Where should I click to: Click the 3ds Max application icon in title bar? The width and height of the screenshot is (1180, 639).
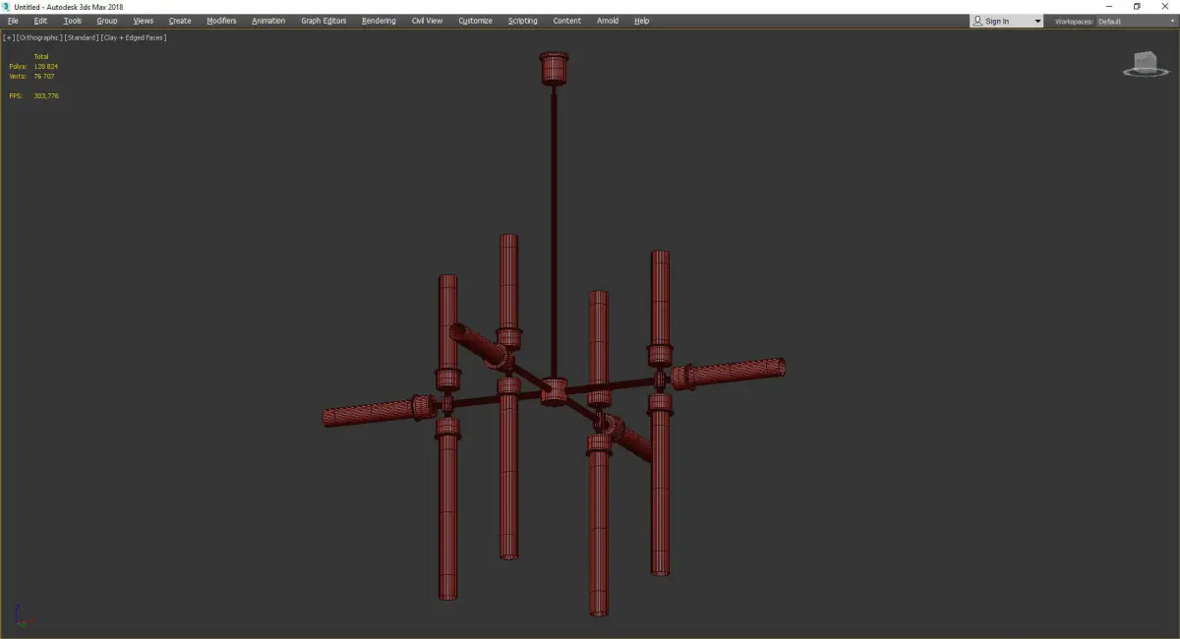[x=7, y=6]
